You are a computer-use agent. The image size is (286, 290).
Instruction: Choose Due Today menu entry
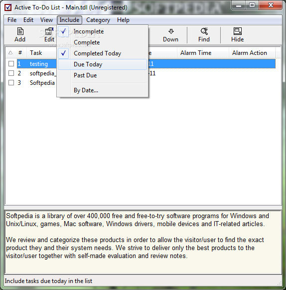pyautogui.click(x=103, y=64)
